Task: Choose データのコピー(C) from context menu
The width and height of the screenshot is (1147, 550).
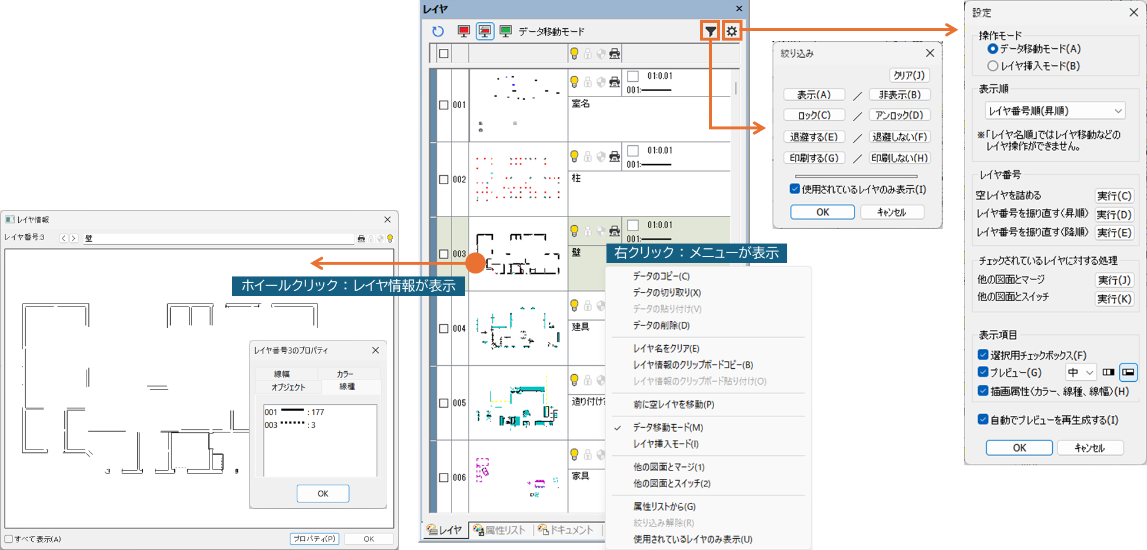Action: click(661, 276)
